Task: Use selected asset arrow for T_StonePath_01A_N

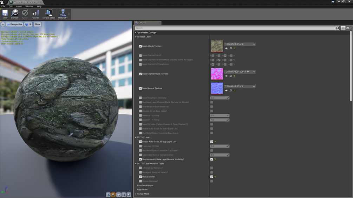Action: click(226, 91)
